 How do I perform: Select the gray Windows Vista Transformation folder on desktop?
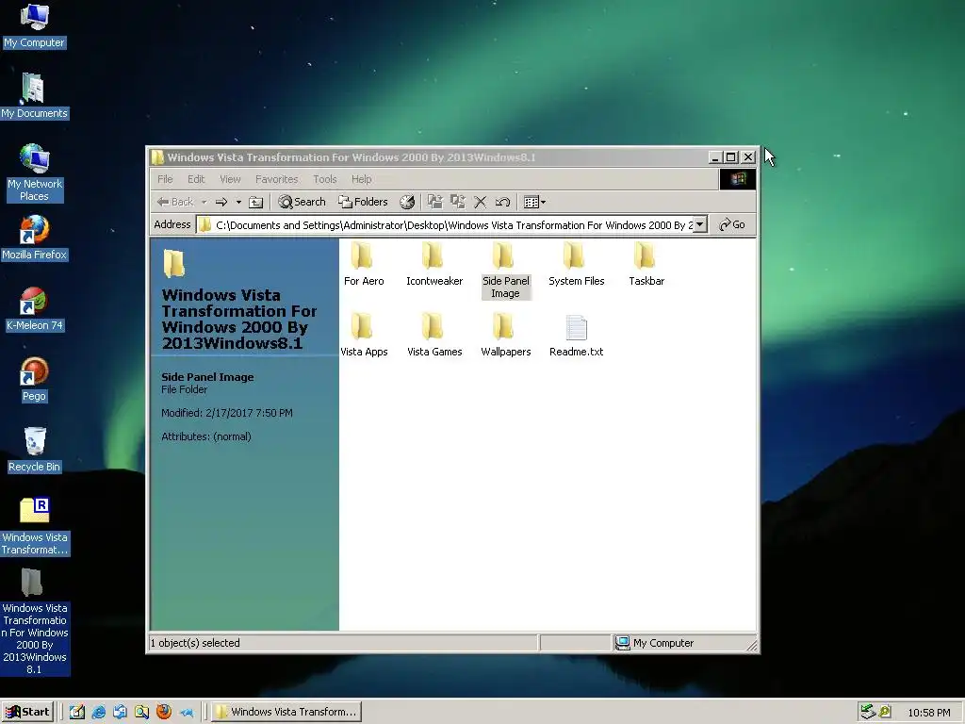pos(34,620)
